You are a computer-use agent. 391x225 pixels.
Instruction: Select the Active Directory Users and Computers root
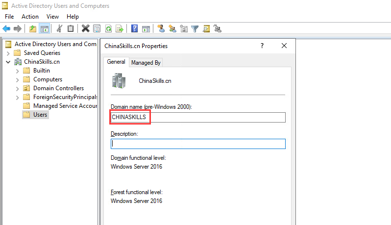[x=55, y=44]
